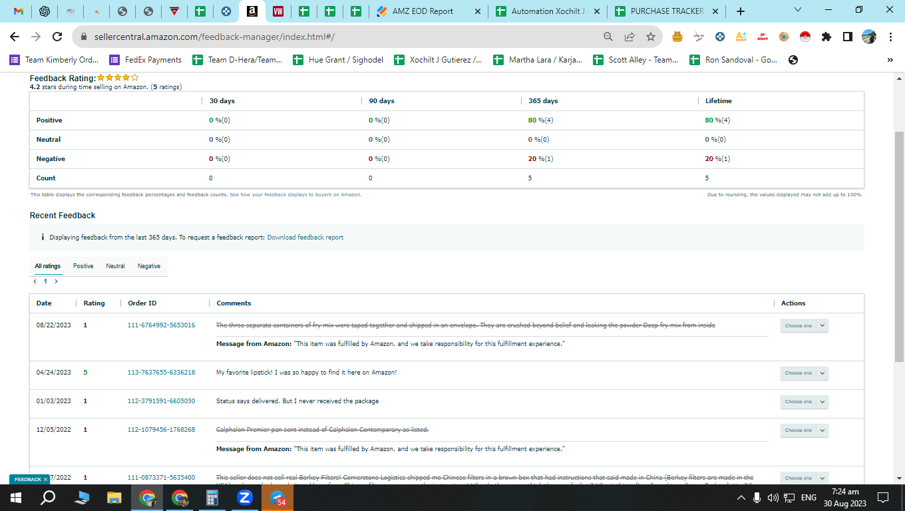This screenshot has height=511, width=905.
Task: Open the tab search chevron in title bar
Action: click(x=799, y=9)
